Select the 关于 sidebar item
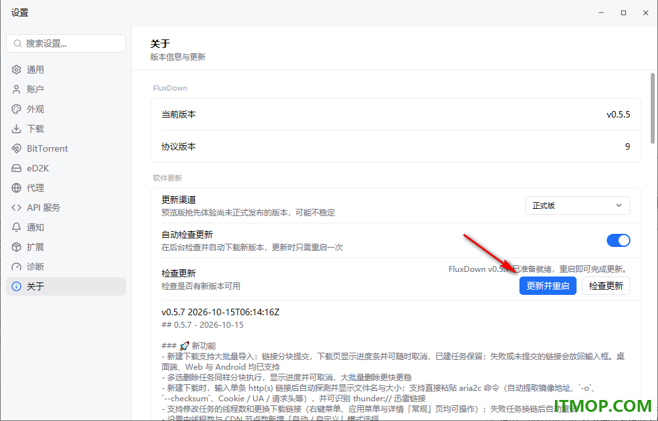This screenshot has height=421, width=658. pyautogui.click(x=66, y=286)
